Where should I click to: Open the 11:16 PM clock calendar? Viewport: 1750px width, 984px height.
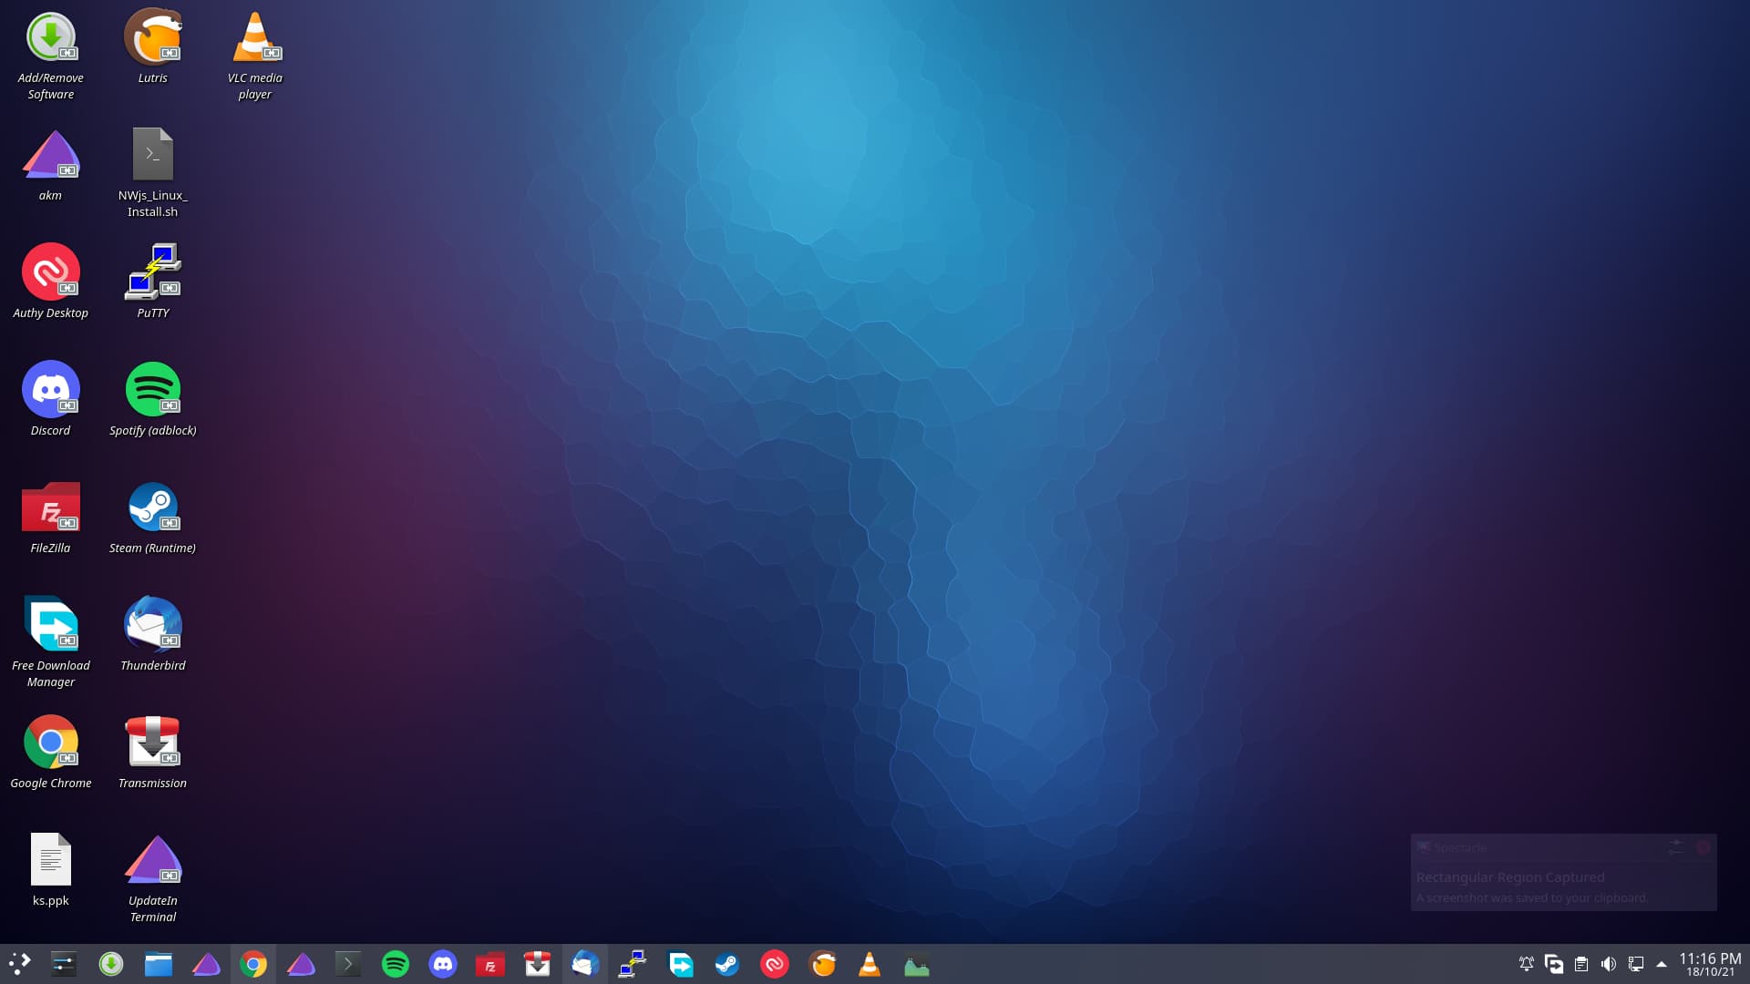click(1710, 964)
